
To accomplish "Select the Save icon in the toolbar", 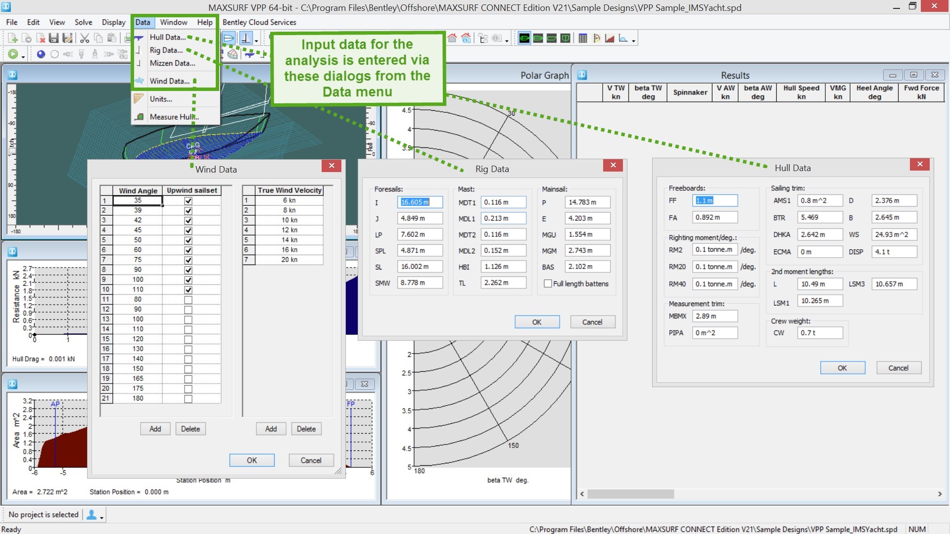I will [53, 38].
